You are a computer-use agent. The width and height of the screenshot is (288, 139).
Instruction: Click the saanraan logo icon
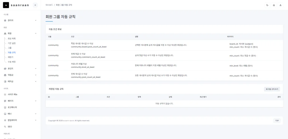6,5
